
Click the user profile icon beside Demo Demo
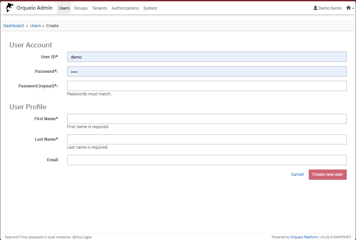(315, 8)
